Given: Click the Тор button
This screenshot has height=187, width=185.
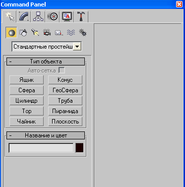Looking at the screenshot, I should click(x=27, y=111).
